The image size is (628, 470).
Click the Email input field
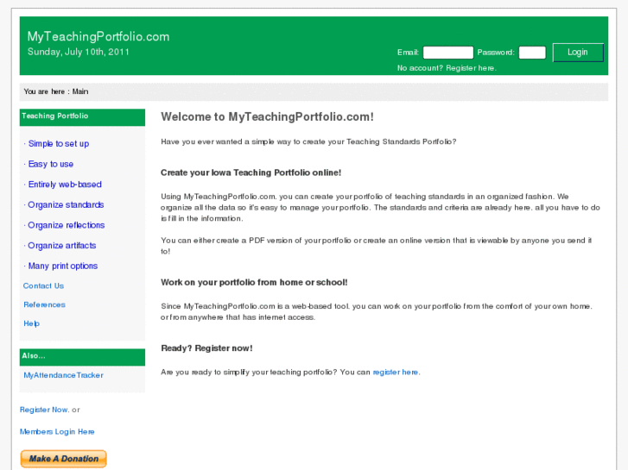(x=448, y=53)
